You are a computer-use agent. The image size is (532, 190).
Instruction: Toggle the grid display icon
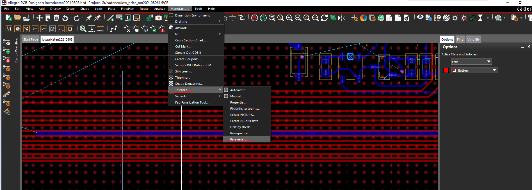pyautogui.click(x=355, y=18)
